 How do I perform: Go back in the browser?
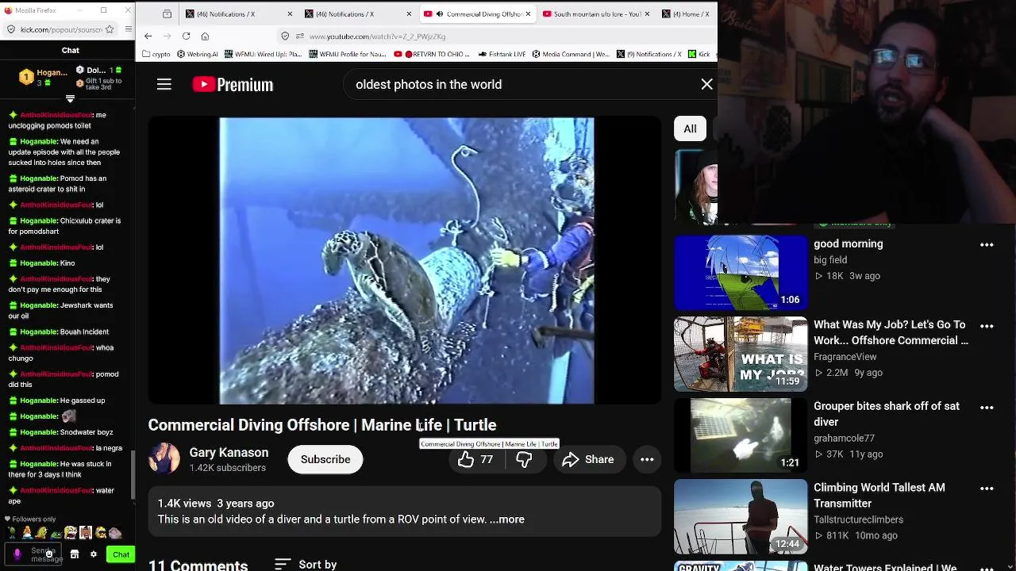click(x=148, y=36)
